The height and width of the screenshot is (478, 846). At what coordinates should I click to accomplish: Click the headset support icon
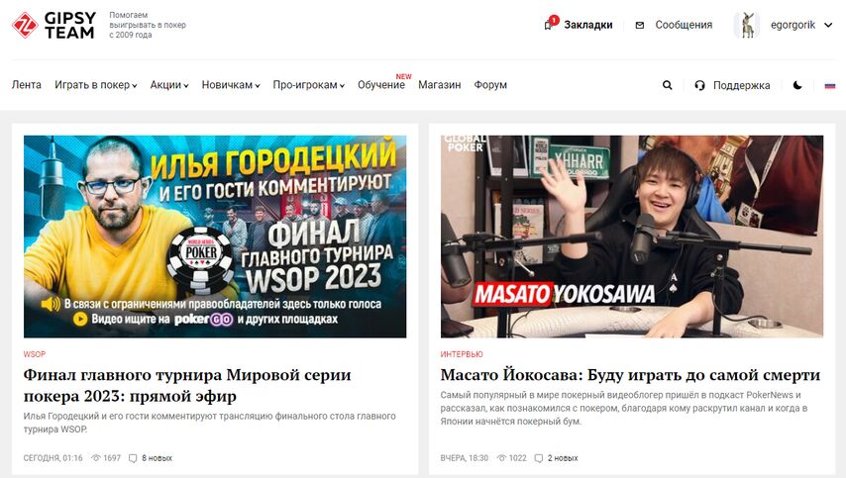(699, 85)
